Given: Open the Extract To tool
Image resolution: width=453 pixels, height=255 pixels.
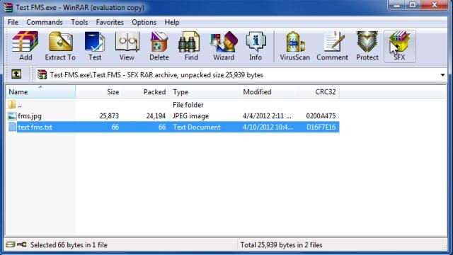Looking at the screenshot, I should coord(60,46).
